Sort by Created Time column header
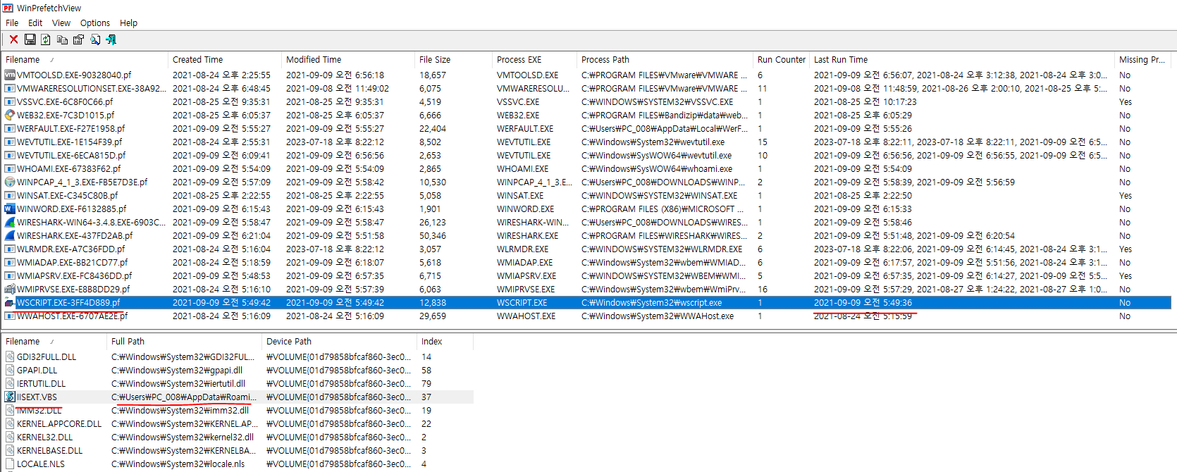This screenshot has width=1177, height=472. (225, 60)
